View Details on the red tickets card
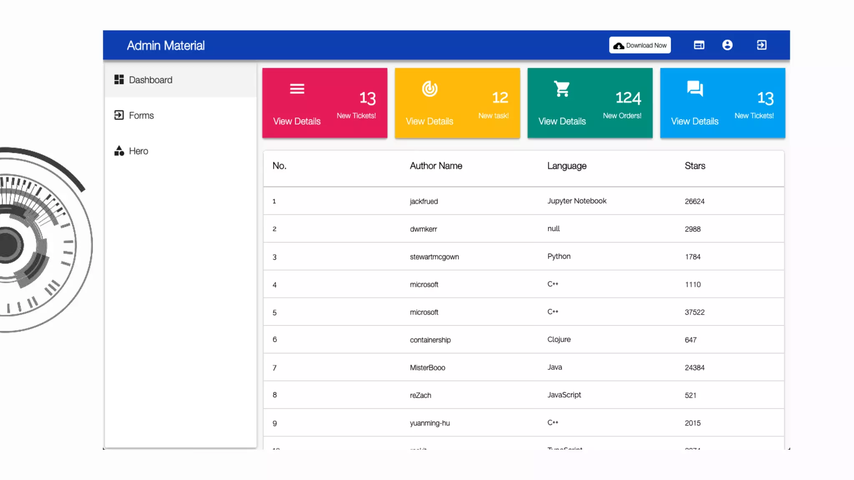The height and width of the screenshot is (480, 854). 297,121
